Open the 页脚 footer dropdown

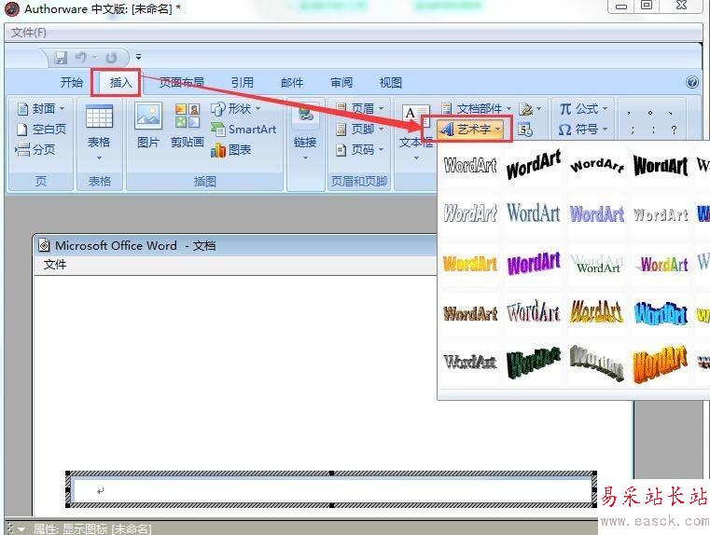pos(360,130)
